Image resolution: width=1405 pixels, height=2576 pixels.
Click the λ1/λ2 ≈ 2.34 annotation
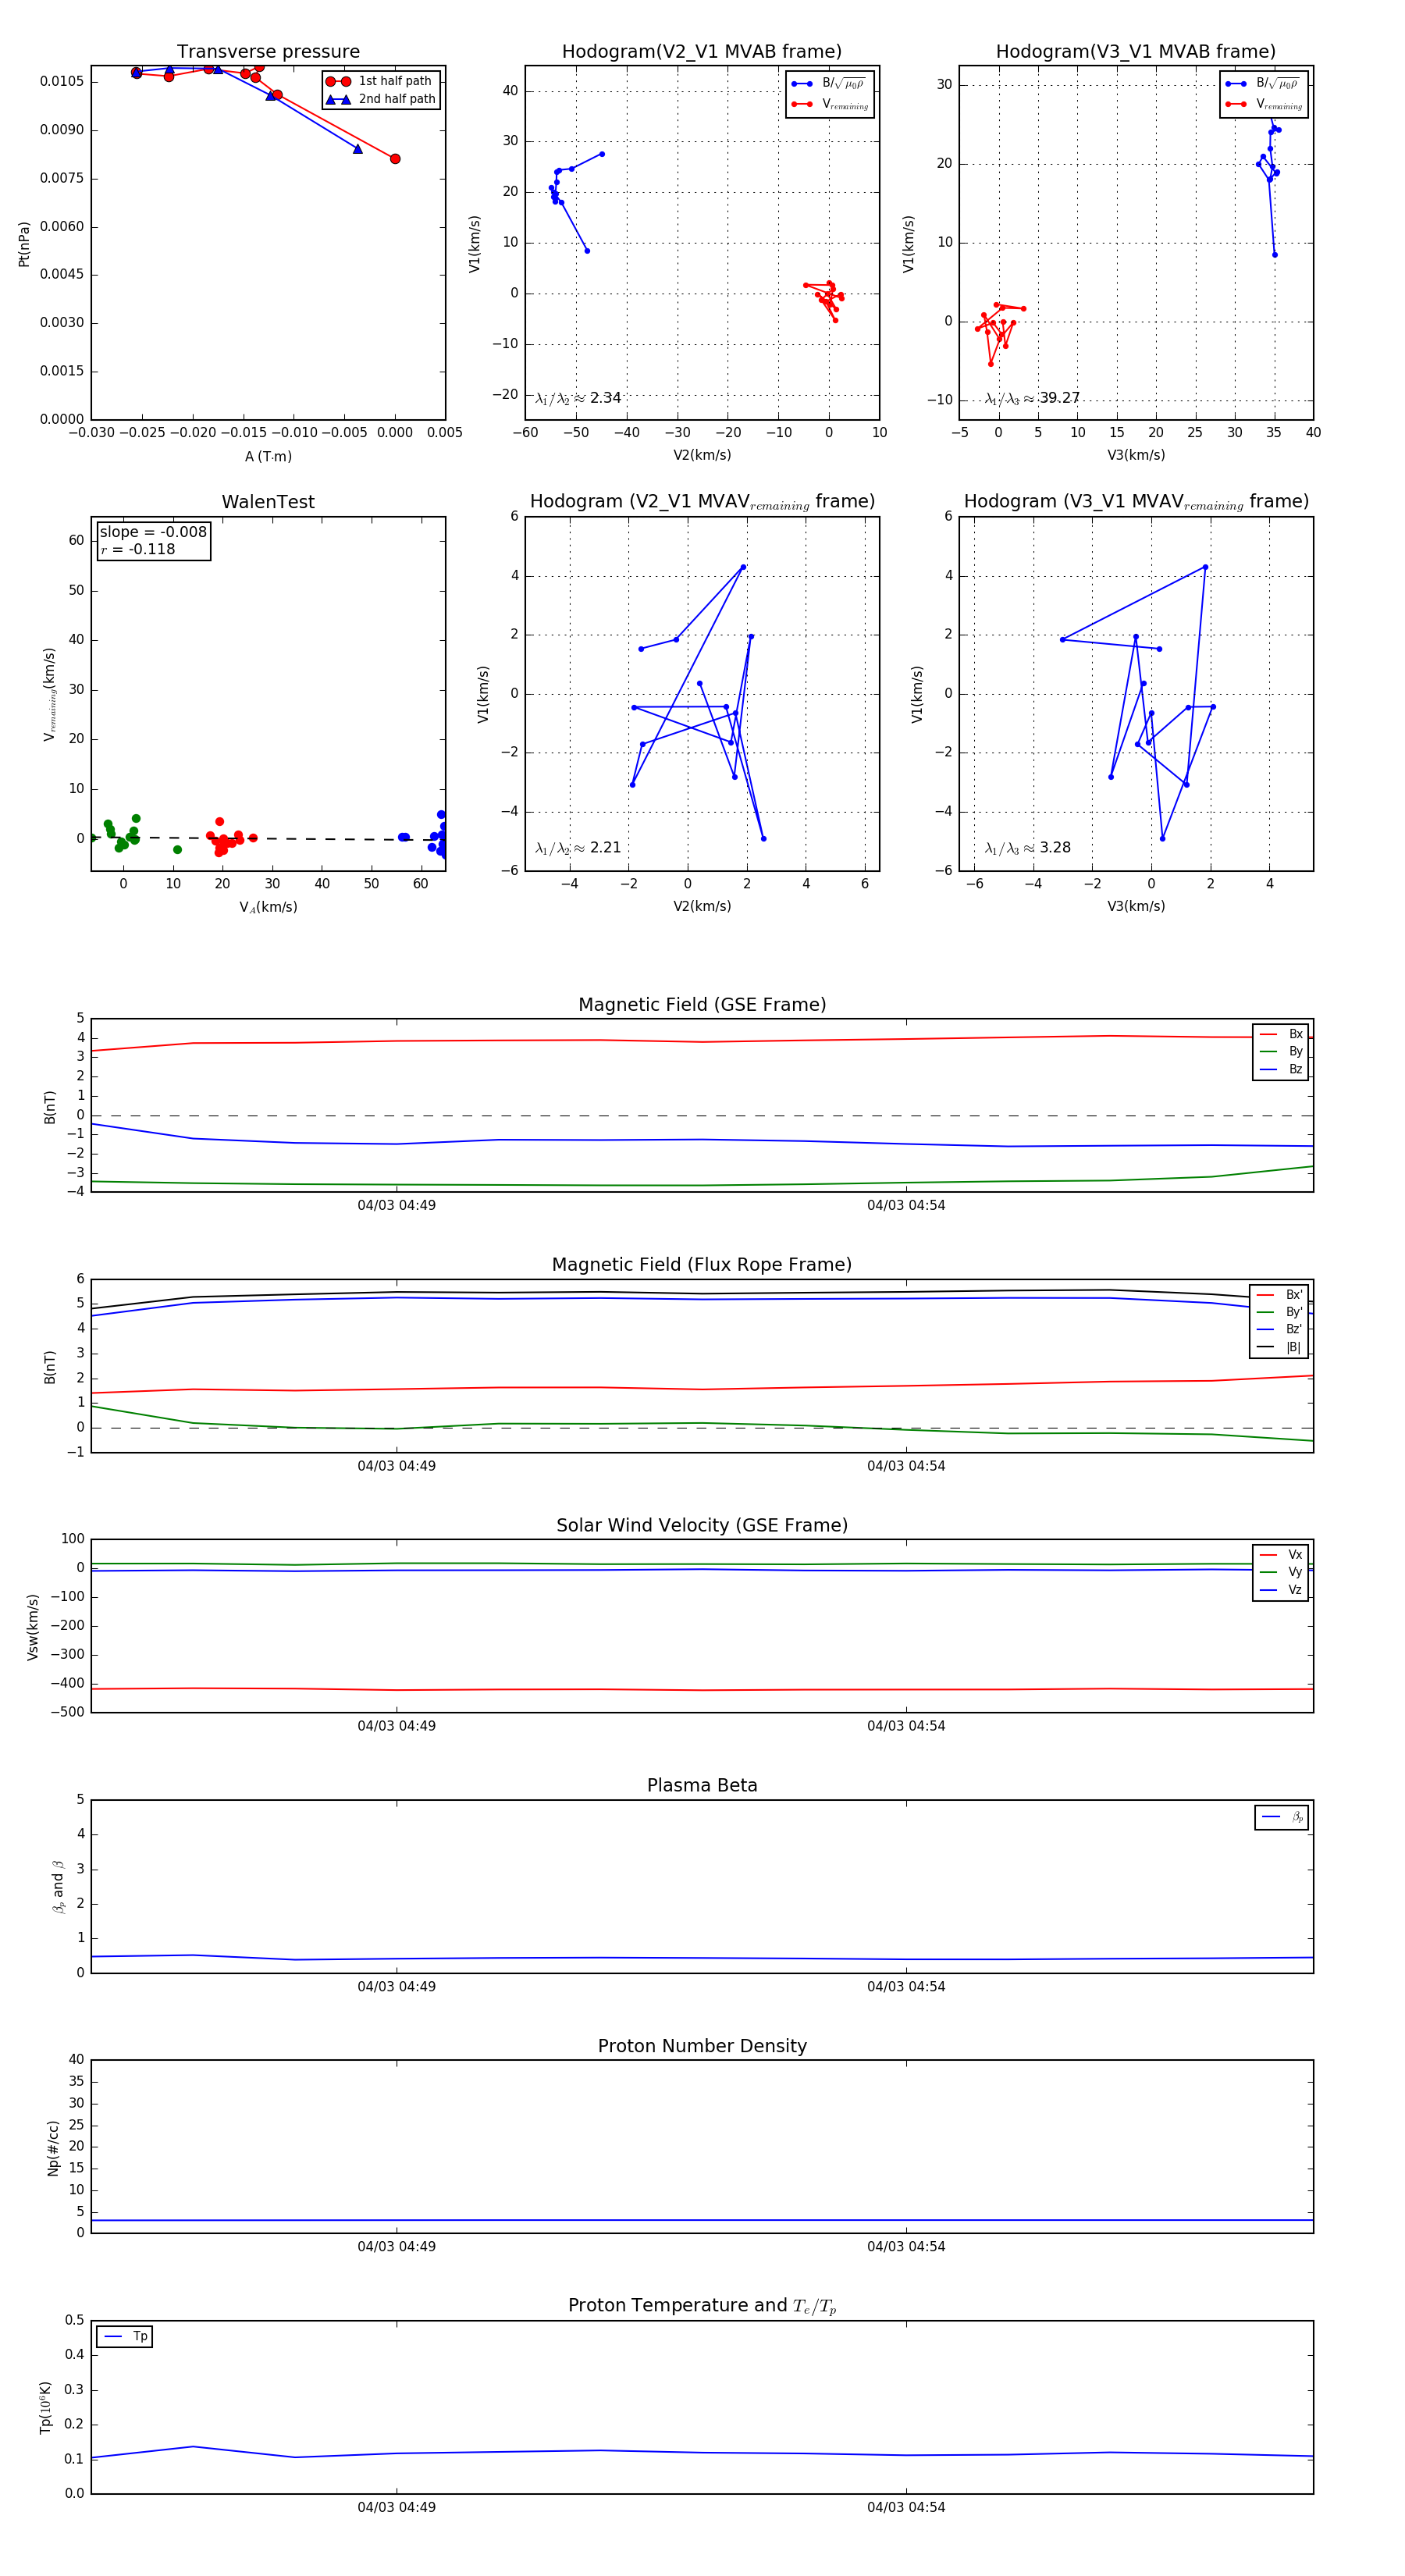point(578,398)
